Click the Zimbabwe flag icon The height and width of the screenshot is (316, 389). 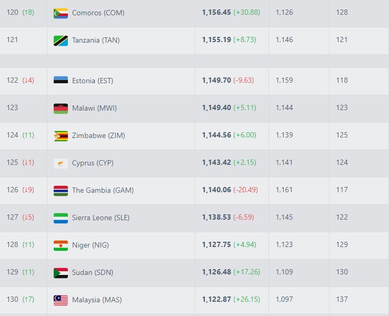click(61, 135)
